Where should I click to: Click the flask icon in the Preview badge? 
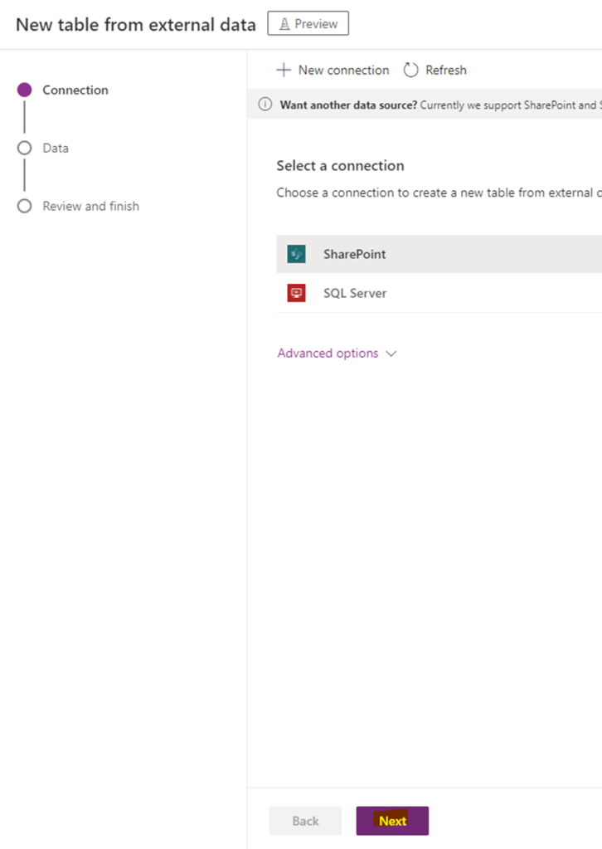coord(284,24)
